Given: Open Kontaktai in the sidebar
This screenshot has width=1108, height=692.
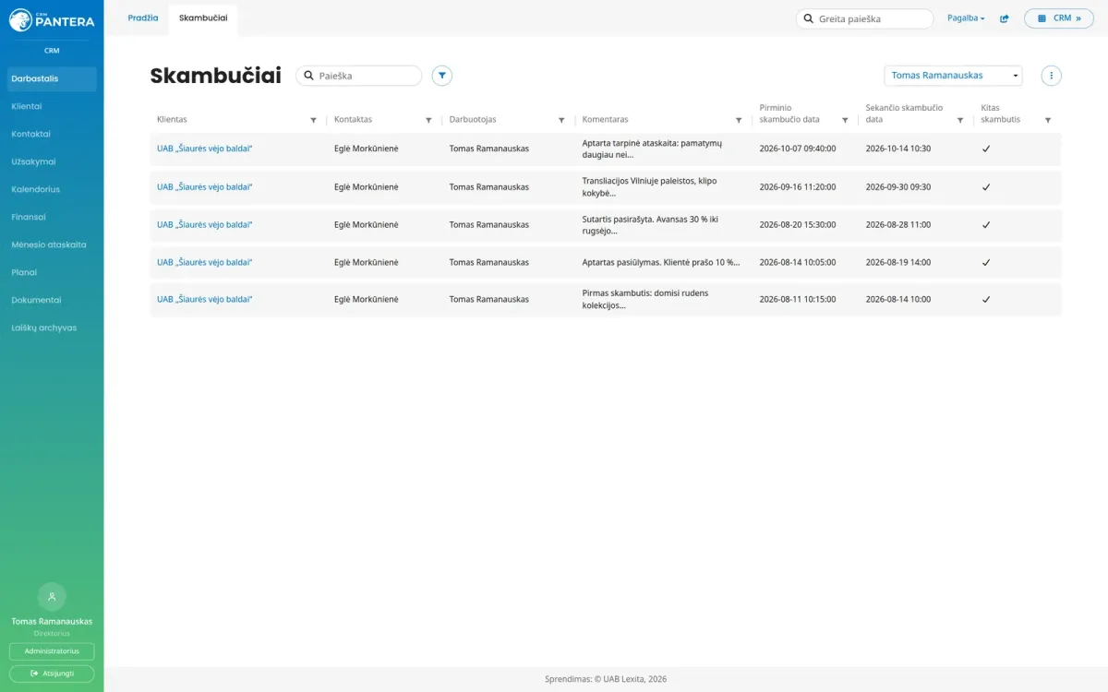Looking at the screenshot, I should click(x=52, y=134).
